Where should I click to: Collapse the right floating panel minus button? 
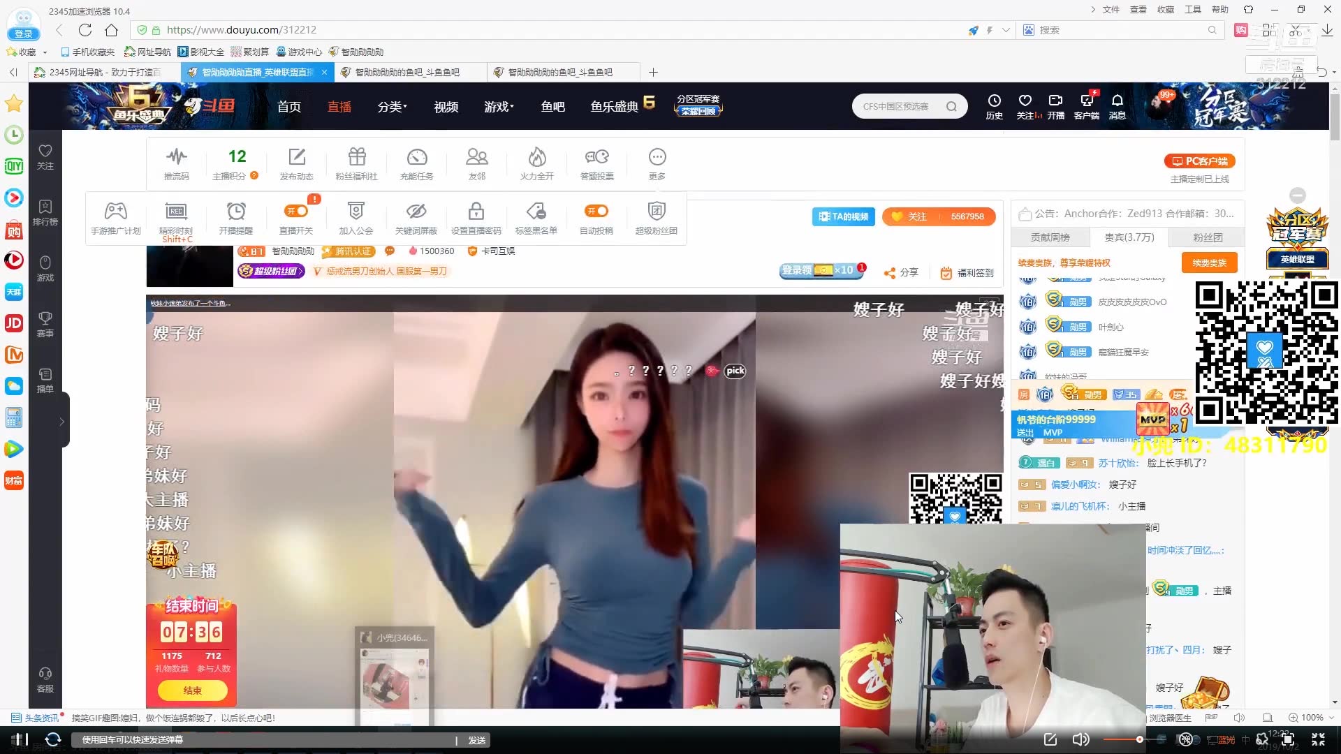point(1298,195)
